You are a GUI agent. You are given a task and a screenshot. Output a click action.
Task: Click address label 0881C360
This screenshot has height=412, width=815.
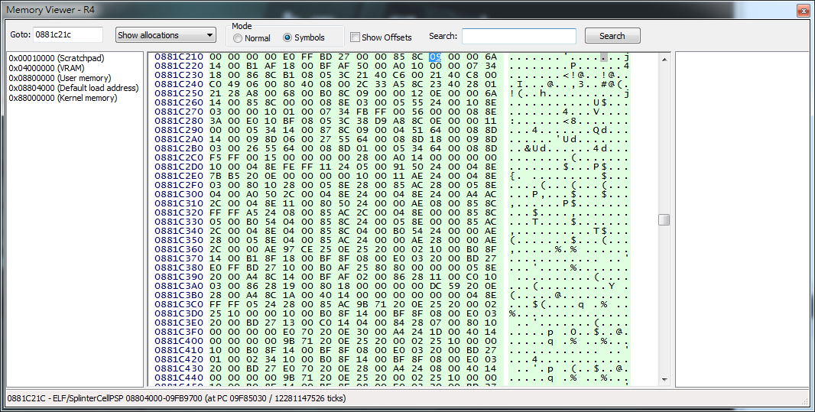[x=179, y=249]
